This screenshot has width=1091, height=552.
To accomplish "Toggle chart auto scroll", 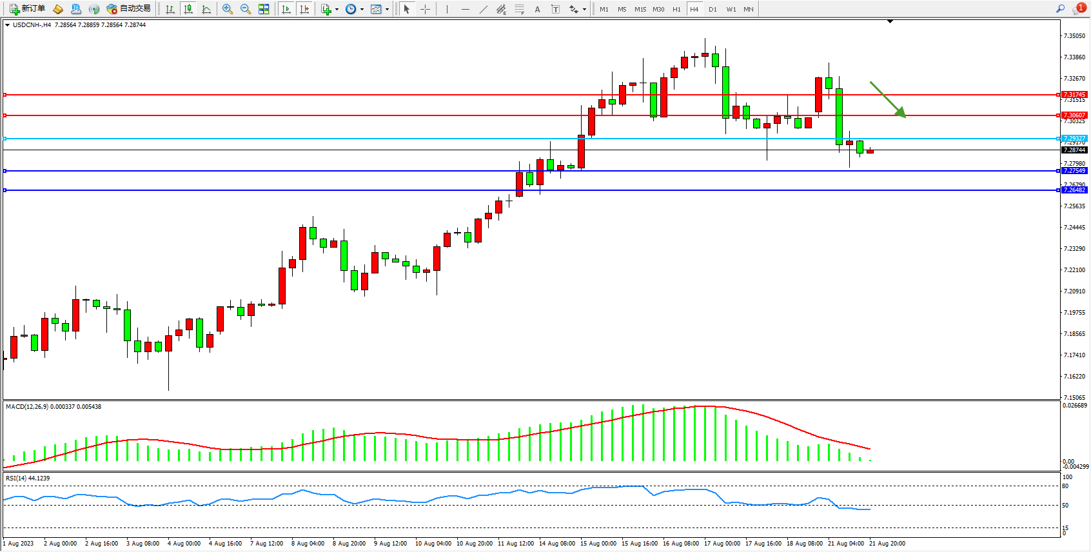I will click(286, 9).
